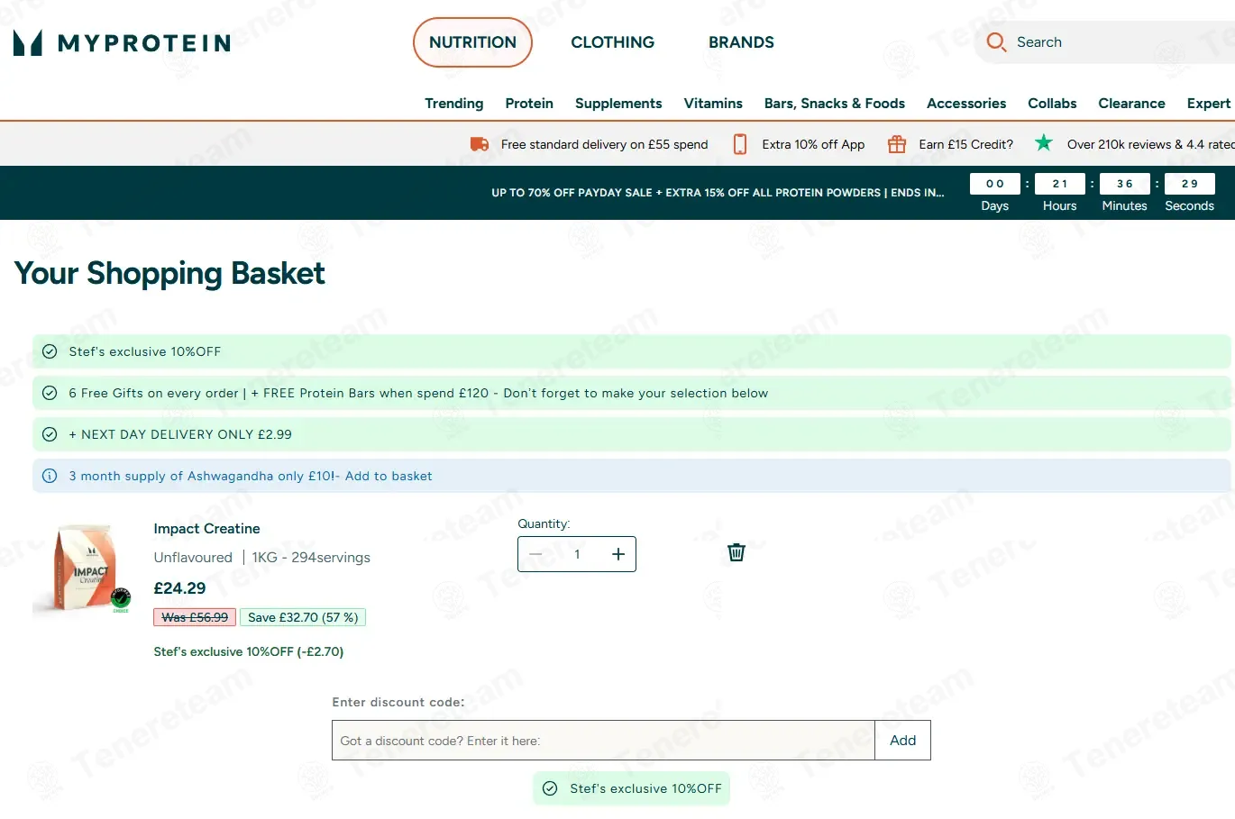This screenshot has height=819, width=1235.
Task: Click the mobile phone app icon
Action: tap(740, 144)
